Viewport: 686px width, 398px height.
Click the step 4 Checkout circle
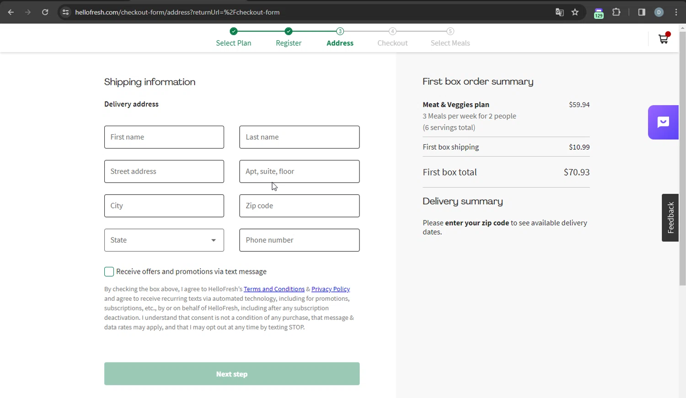(392, 31)
